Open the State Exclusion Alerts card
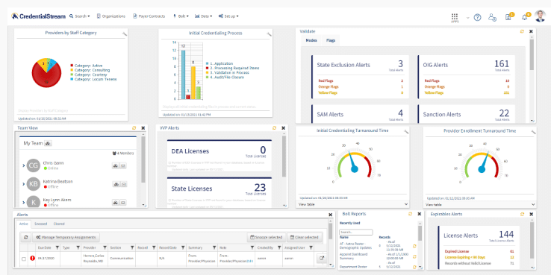 [360, 77]
